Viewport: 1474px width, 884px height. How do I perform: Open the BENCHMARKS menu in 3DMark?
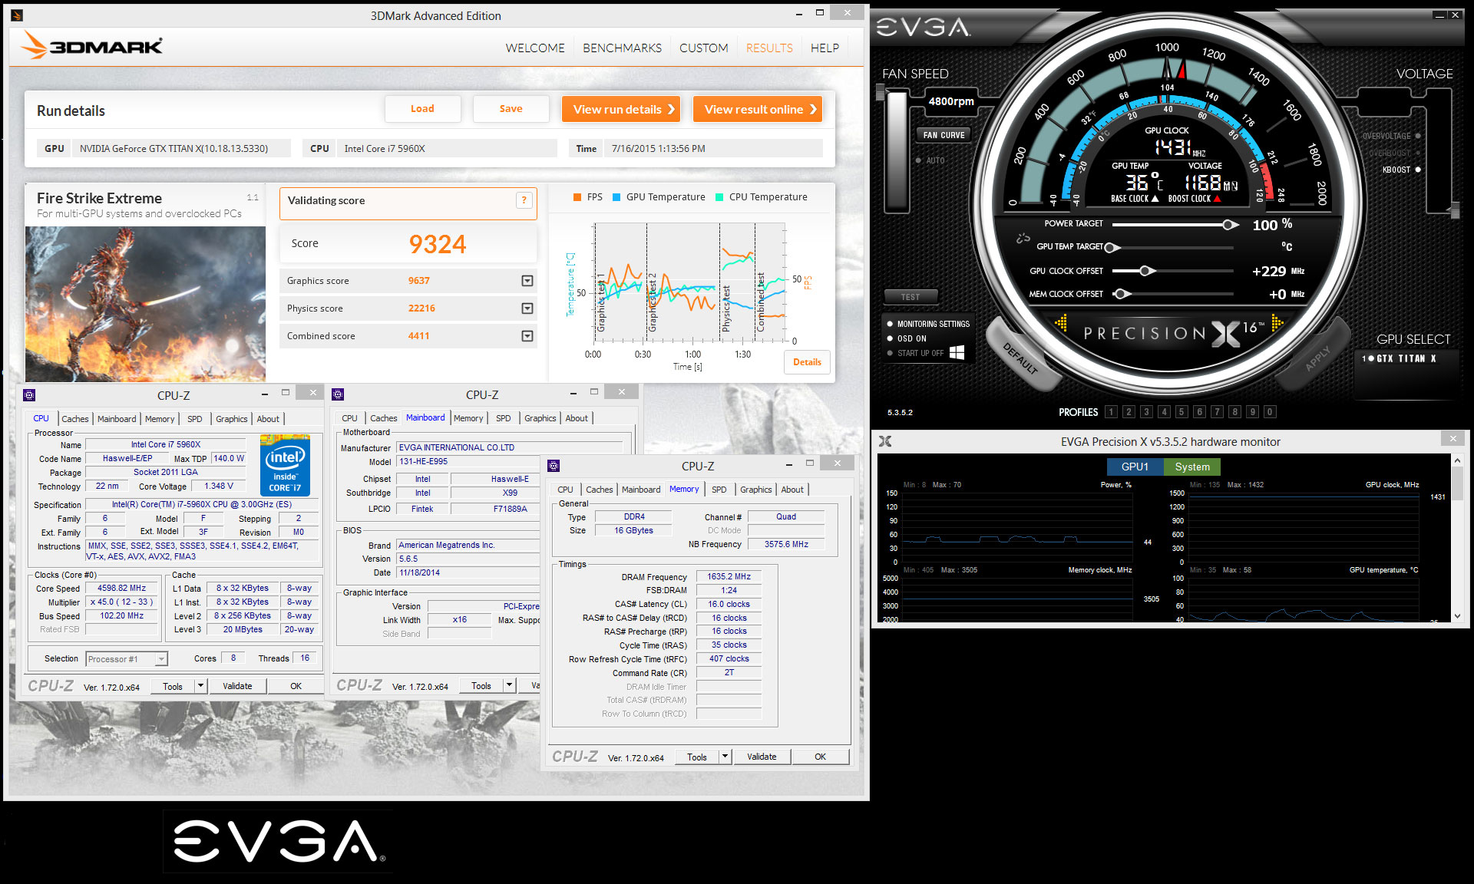click(x=622, y=48)
